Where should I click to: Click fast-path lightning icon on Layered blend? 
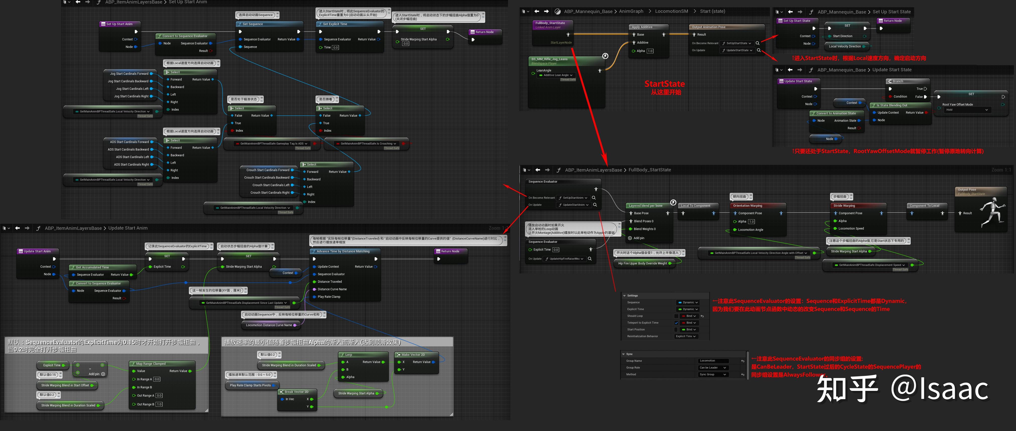[673, 202]
